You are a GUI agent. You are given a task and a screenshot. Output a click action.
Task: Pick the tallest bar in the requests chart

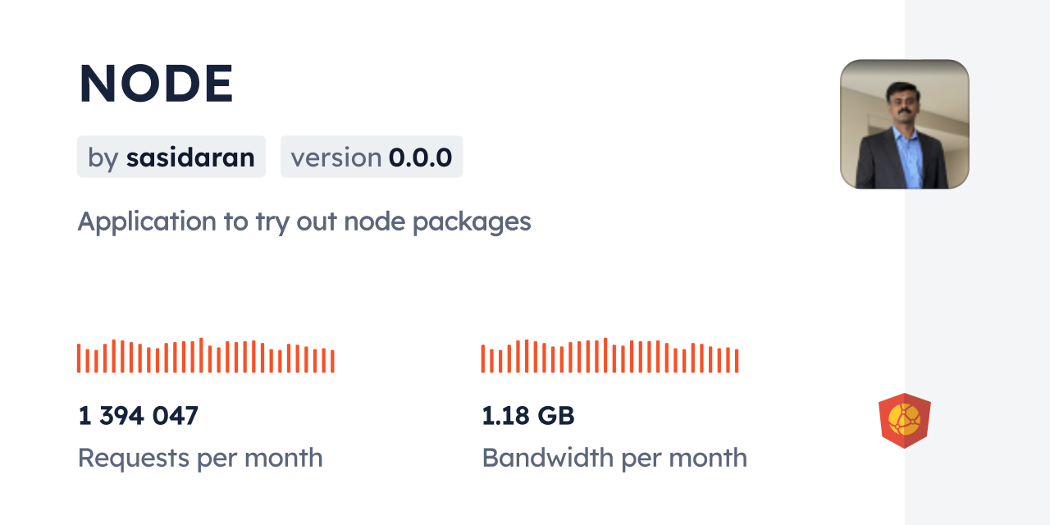[x=201, y=355]
